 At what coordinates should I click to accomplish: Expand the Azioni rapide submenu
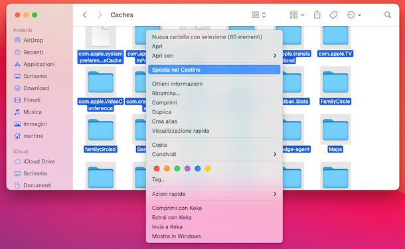[x=214, y=194]
